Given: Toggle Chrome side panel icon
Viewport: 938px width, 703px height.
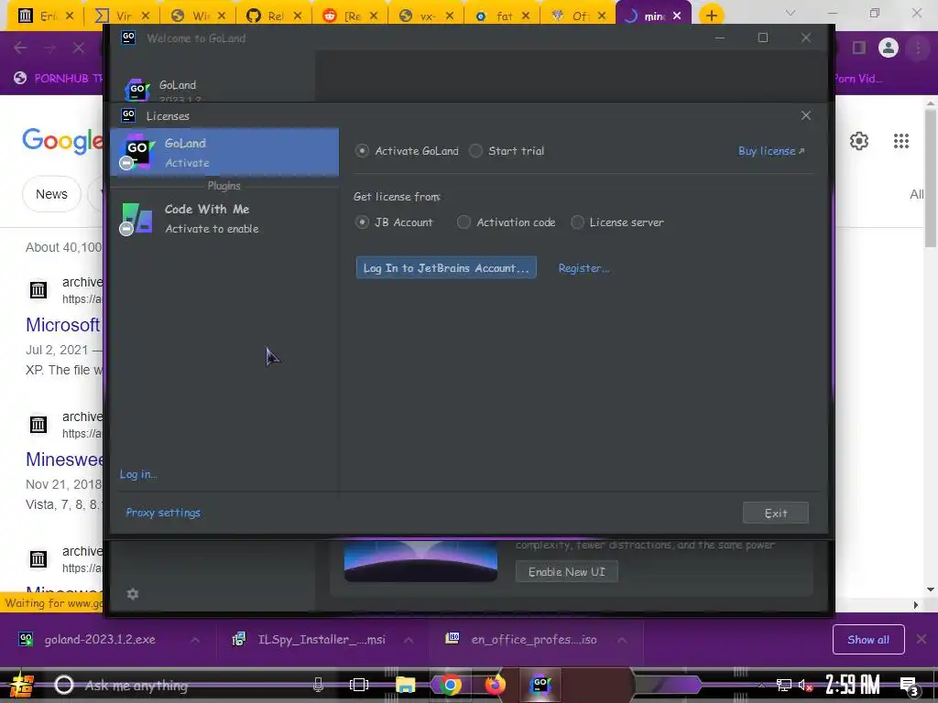Looking at the screenshot, I should coord(859,48).
